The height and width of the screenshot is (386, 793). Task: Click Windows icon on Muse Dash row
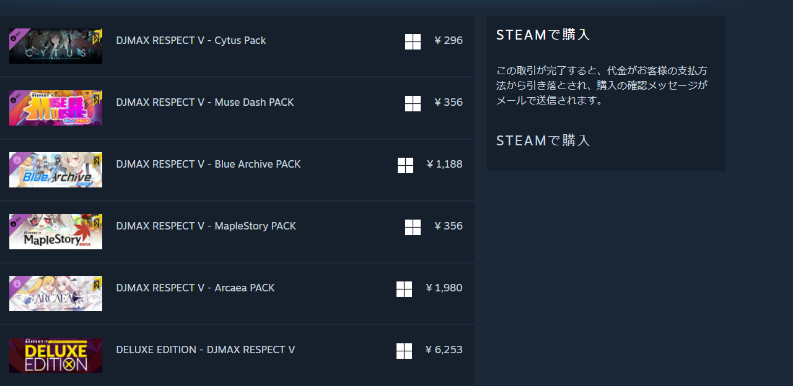413,103
